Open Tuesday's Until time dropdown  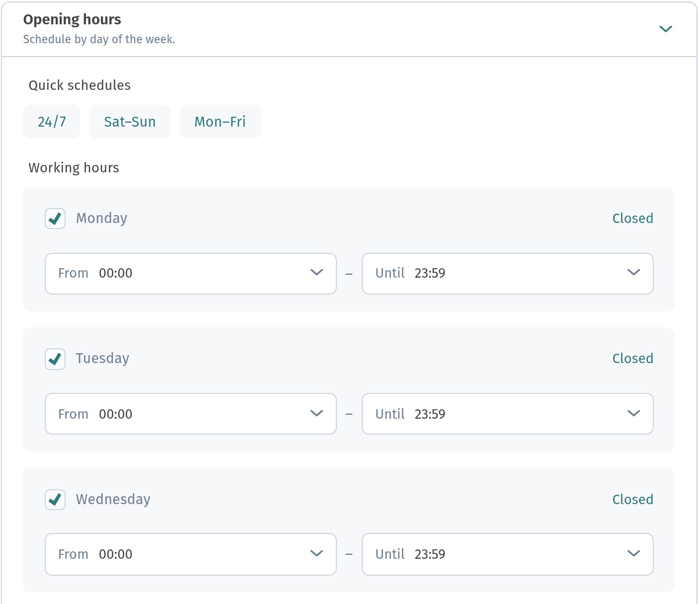(508, 414)
